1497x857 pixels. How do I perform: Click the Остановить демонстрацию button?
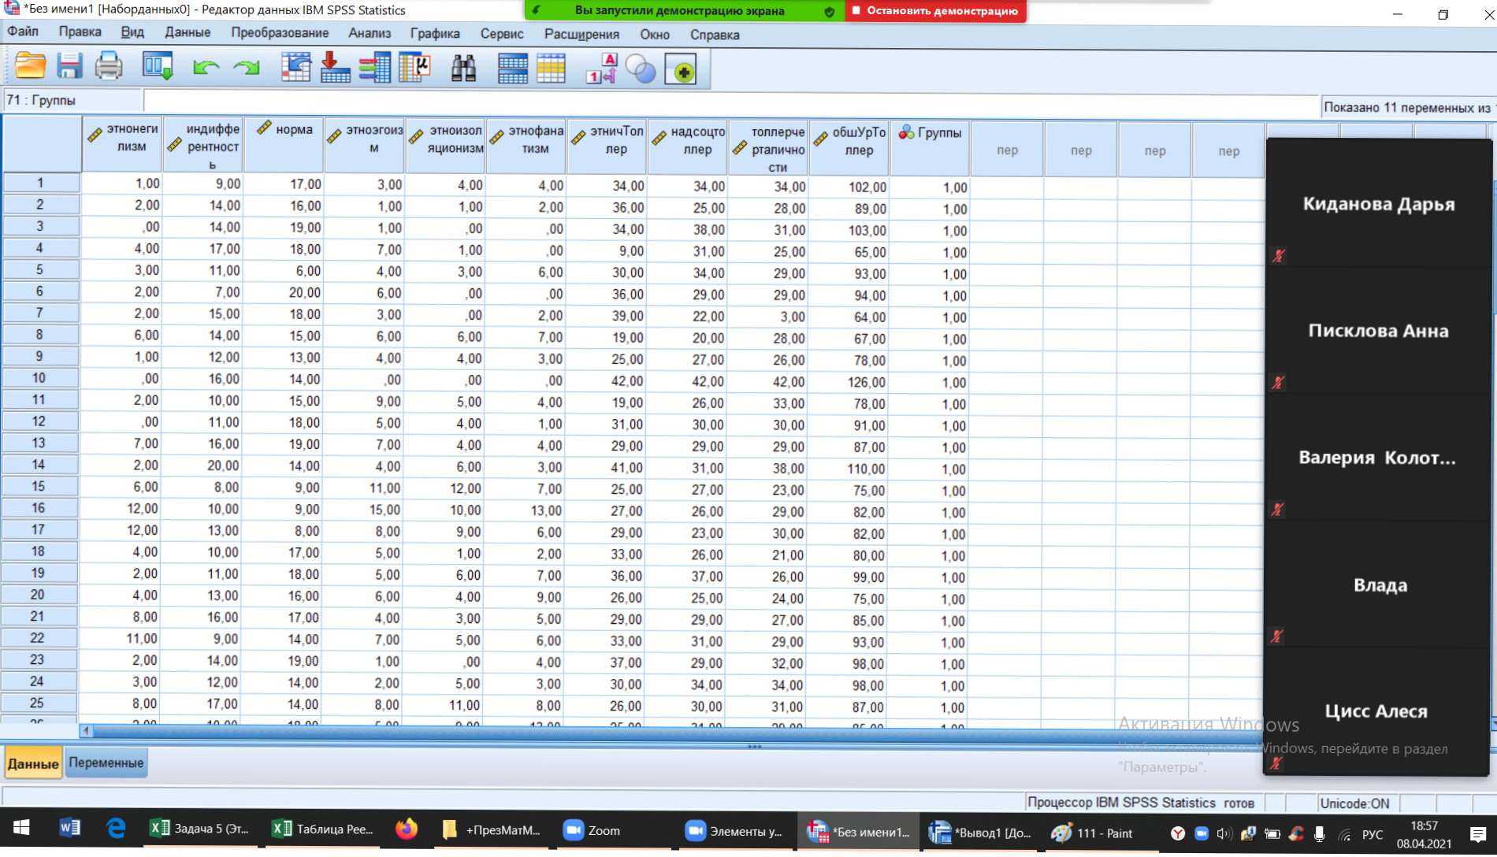coord(935,11)
